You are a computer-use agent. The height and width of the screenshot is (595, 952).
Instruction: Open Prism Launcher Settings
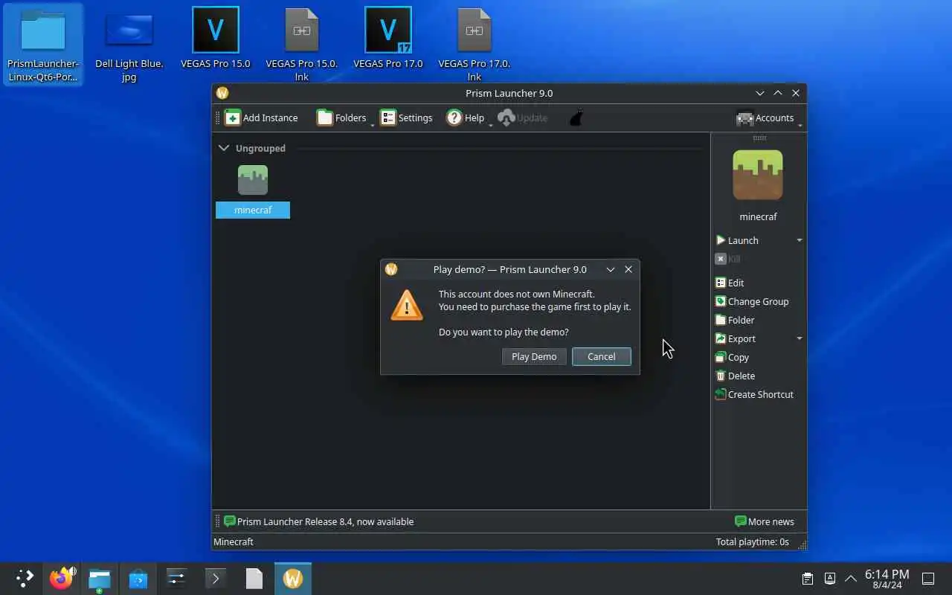pyautogui.click(x=406, y=118)
